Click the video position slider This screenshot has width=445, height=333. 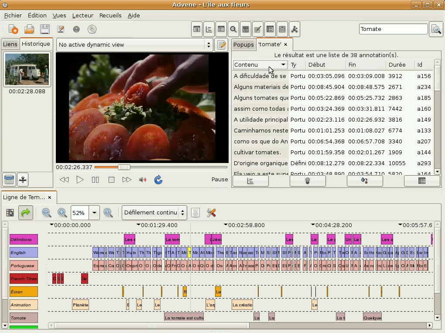[124, 167]
